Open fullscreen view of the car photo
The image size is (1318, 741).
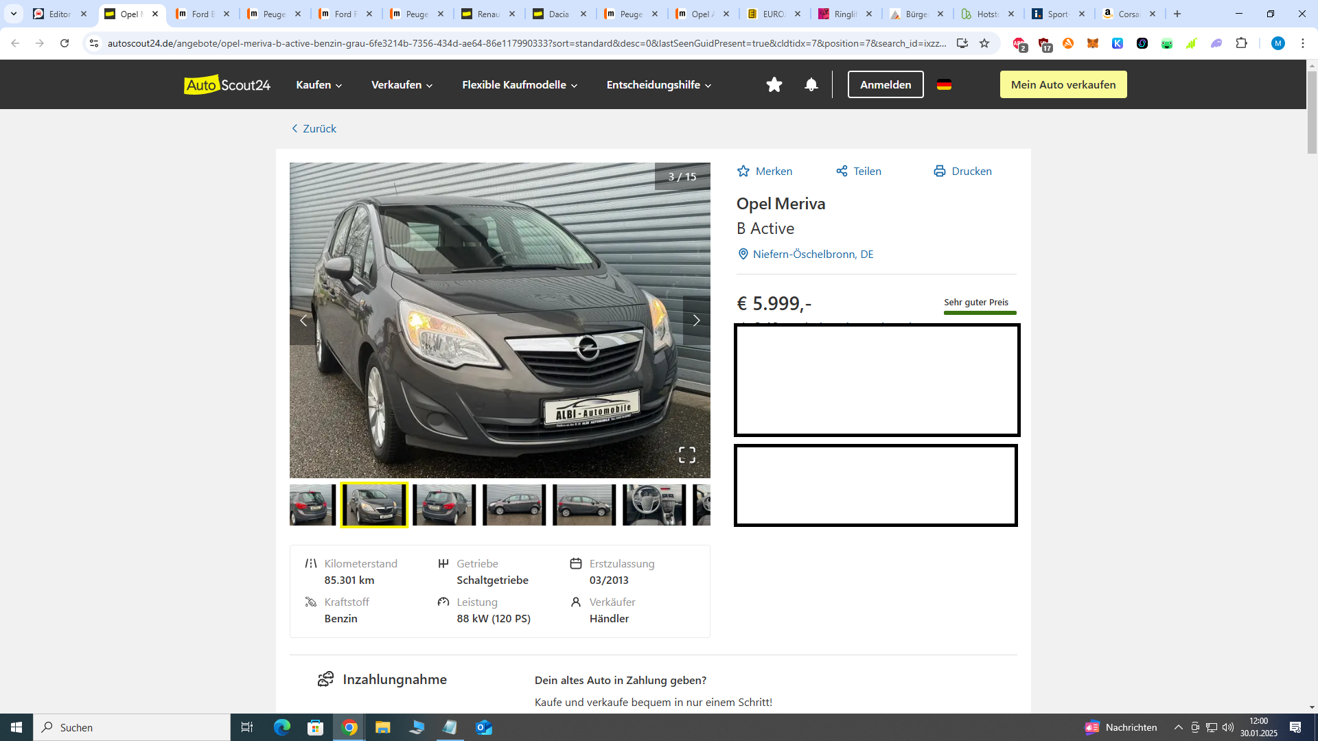687,454
